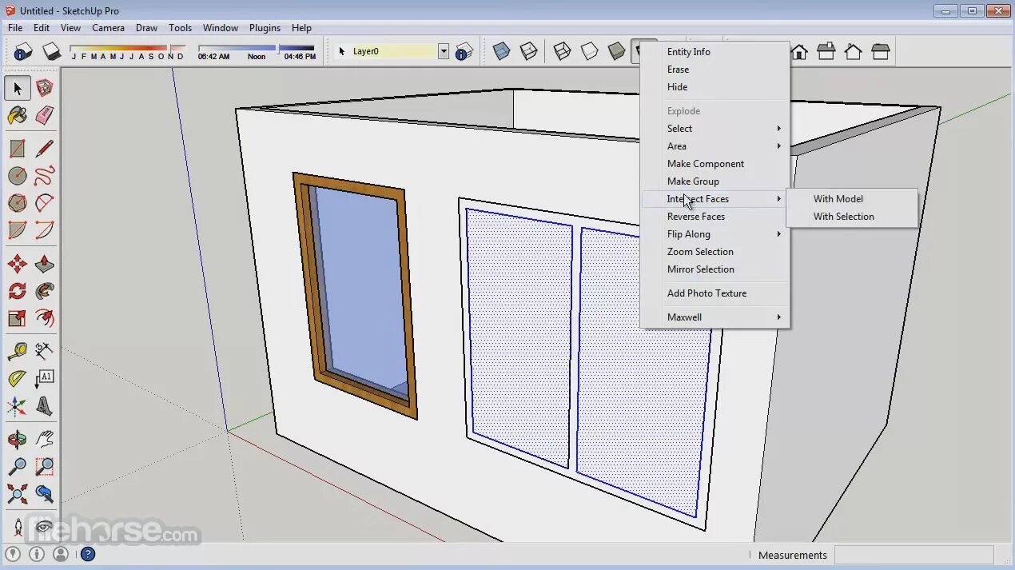Activate the Move tool
The width and height of the screenshot is (1015, 570).
click(18, 264)
